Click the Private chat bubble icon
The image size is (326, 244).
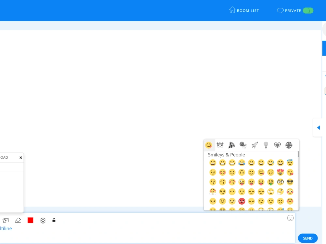tap(280, 10)
